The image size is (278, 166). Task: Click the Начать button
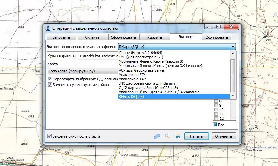point(196,136)
